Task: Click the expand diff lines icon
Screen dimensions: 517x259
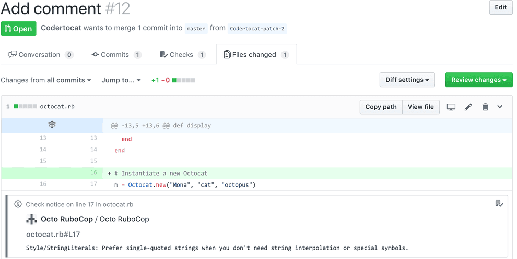Action: click(x=52, y=125)
